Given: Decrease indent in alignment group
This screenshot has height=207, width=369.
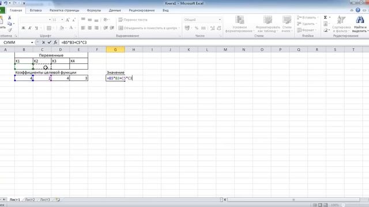Looking at the screenshot, I should coord(106,28).
